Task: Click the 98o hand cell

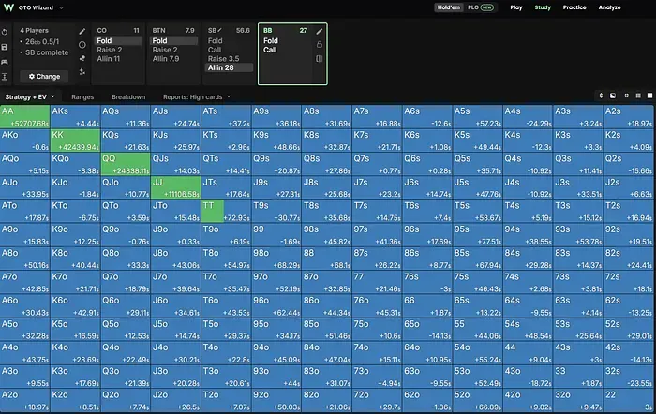Action: 276,259
